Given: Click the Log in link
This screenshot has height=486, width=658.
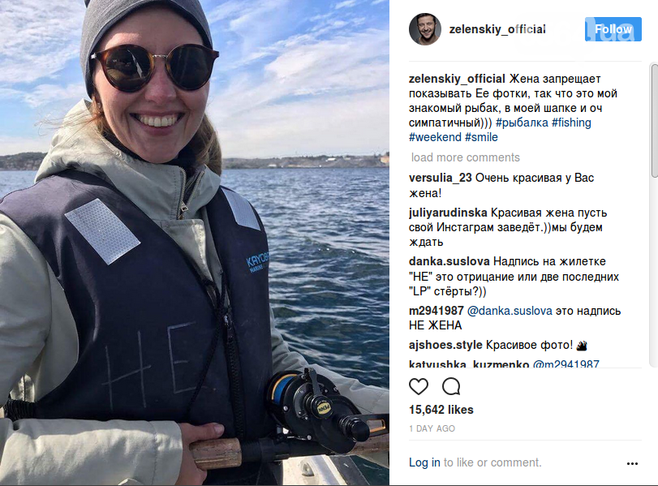Looking at the screenshot, I should [x=424, y=462].
